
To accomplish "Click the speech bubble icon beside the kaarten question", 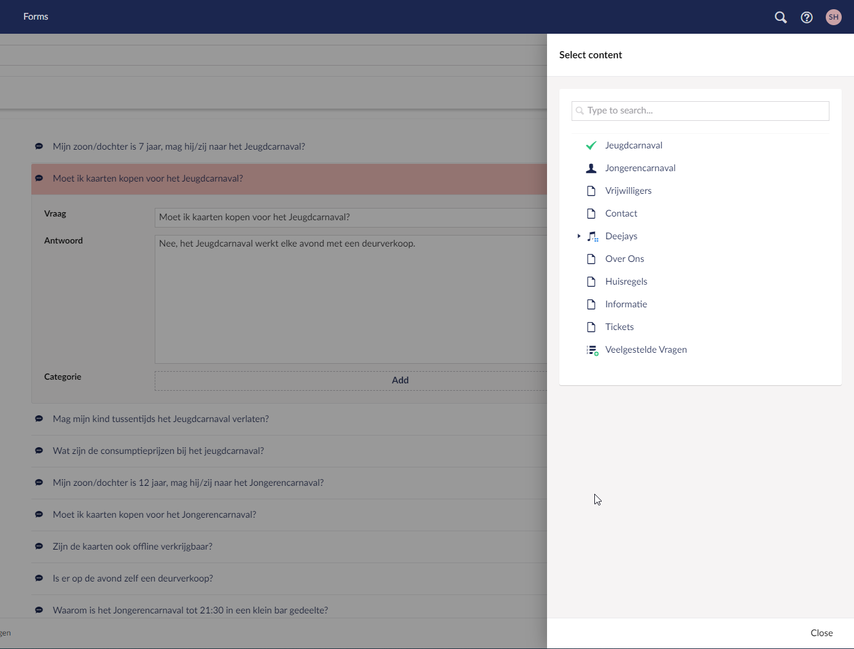I will tap(39, 179).
